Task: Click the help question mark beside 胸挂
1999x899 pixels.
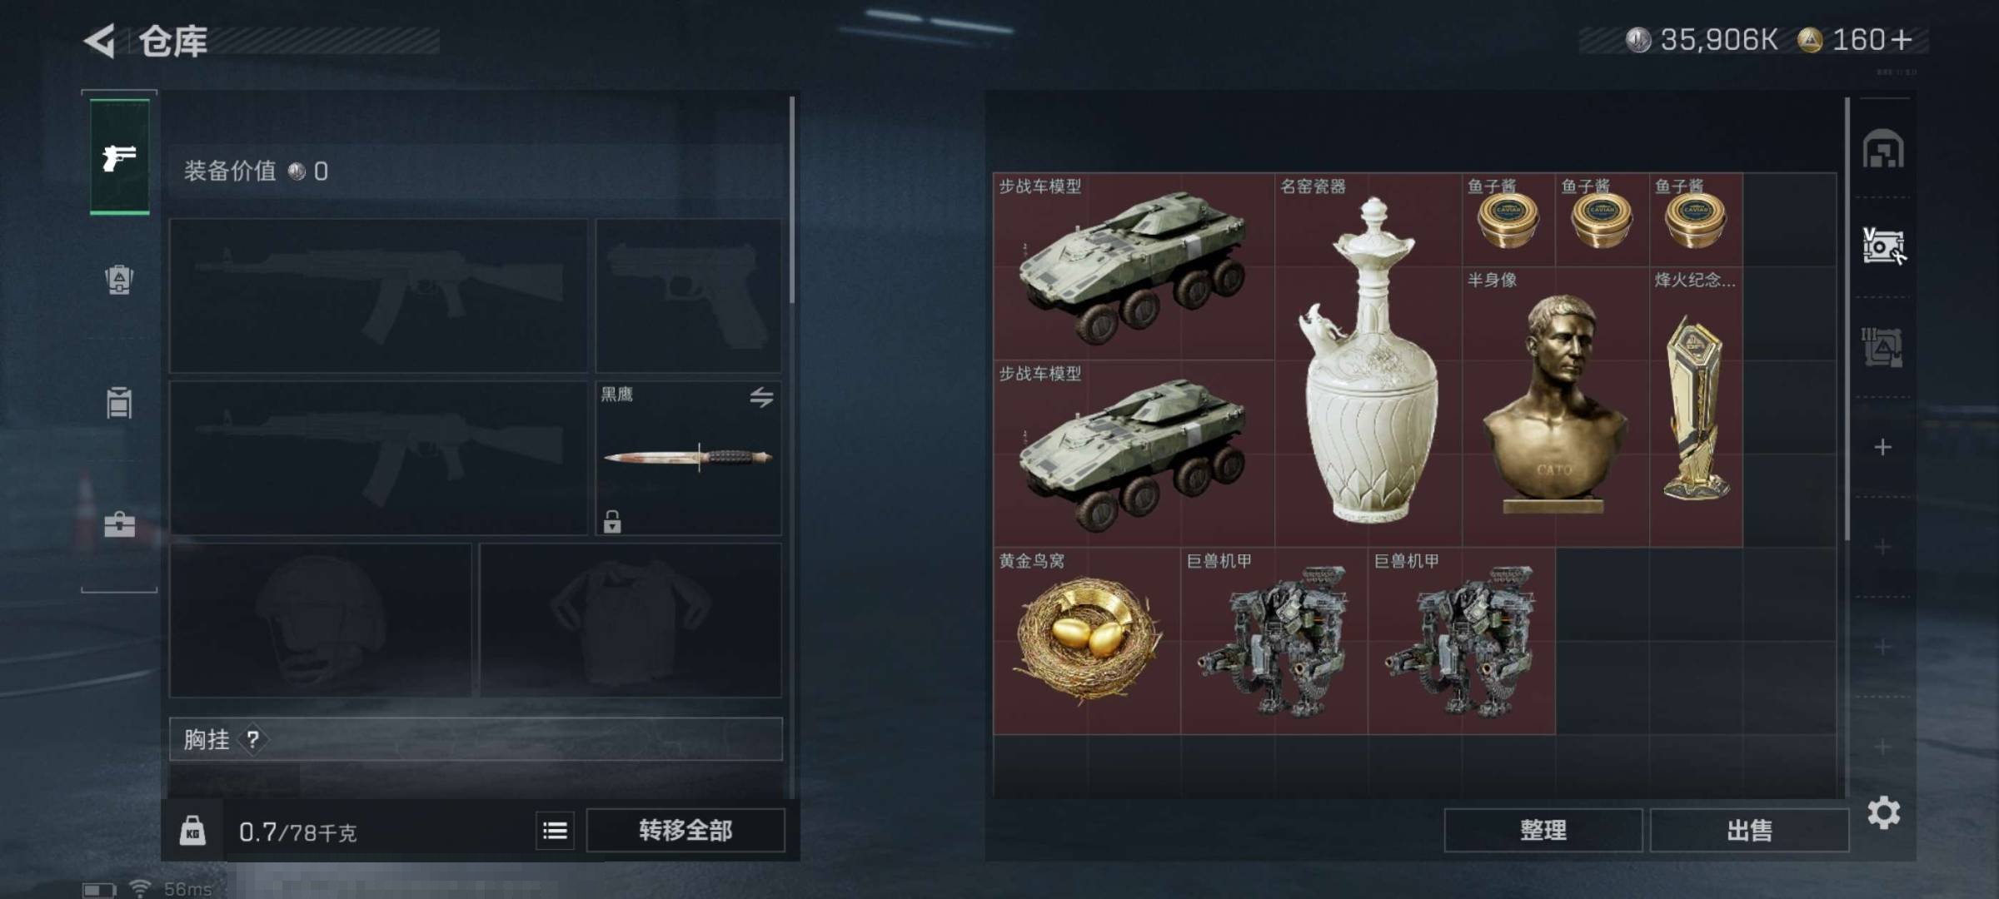Action: 253,739
